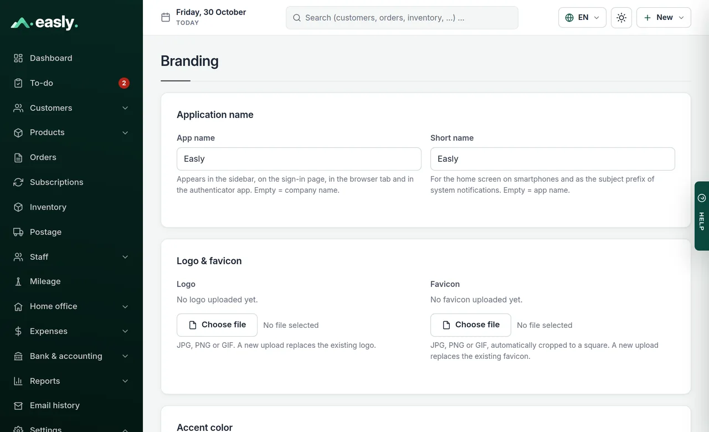Expand the Products submenu chevron
The width and height of the screenshot is (709, 432).
(x=125, y=132)
